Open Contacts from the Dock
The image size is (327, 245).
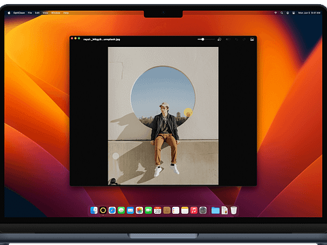pos(167,210)
